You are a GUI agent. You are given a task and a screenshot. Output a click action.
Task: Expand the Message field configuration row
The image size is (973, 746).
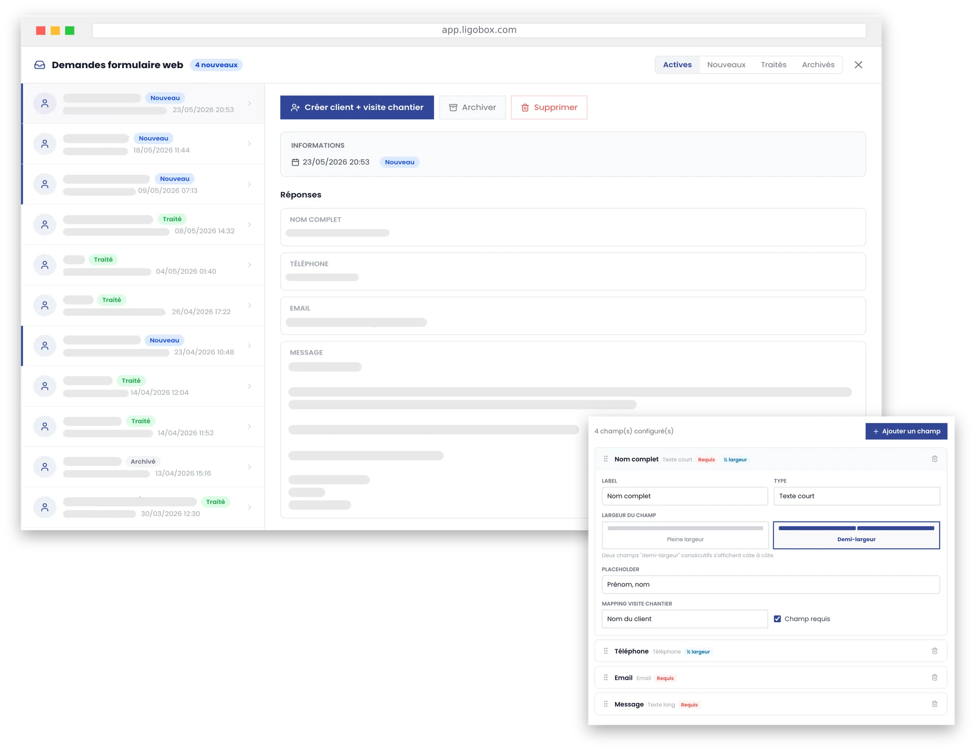pyautogui.click(x=771, y=704)
